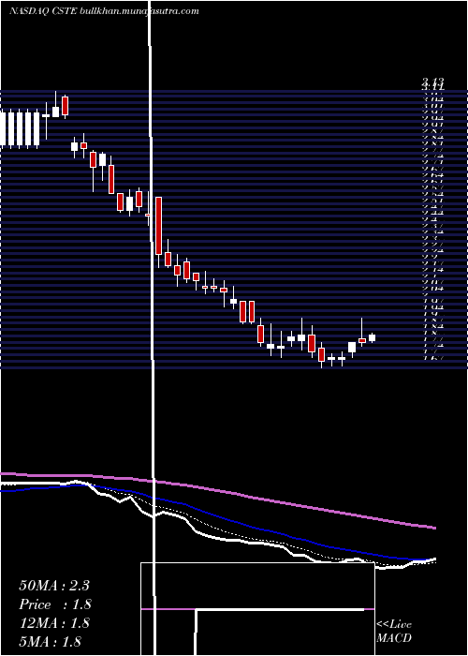Click the white step line in MACD panel
The image size is (468, 656).
[280, 610]
